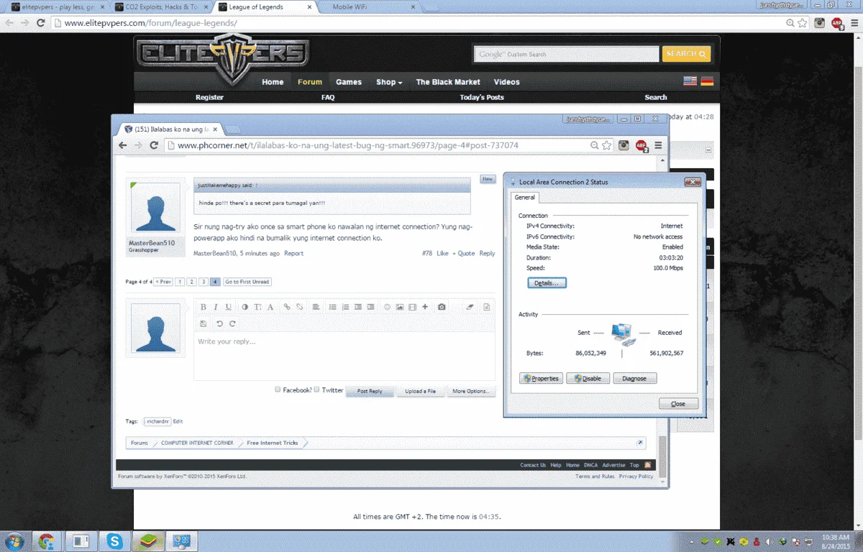This screenshot has height=552, width=863.
Task: Click Quote on MasterBean510's post
Action: (x=464, y=253)
